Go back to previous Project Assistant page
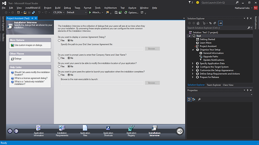Image resolution: width=259 pixels, height=145 pixels. pyautogui.click(x=16, y=131)
